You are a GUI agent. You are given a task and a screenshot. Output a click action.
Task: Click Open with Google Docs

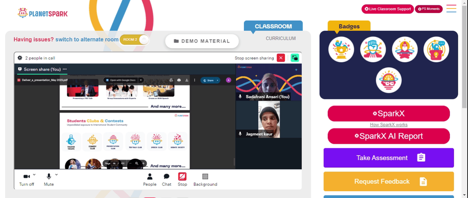[x=121, y=80]
